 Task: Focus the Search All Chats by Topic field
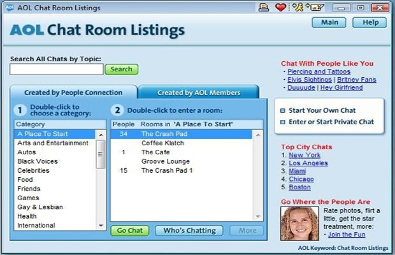click(57, 69)
